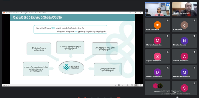
Task: Click muted mic icon on Mariam Tabatadze tile
Action: (x=168, y=36)
